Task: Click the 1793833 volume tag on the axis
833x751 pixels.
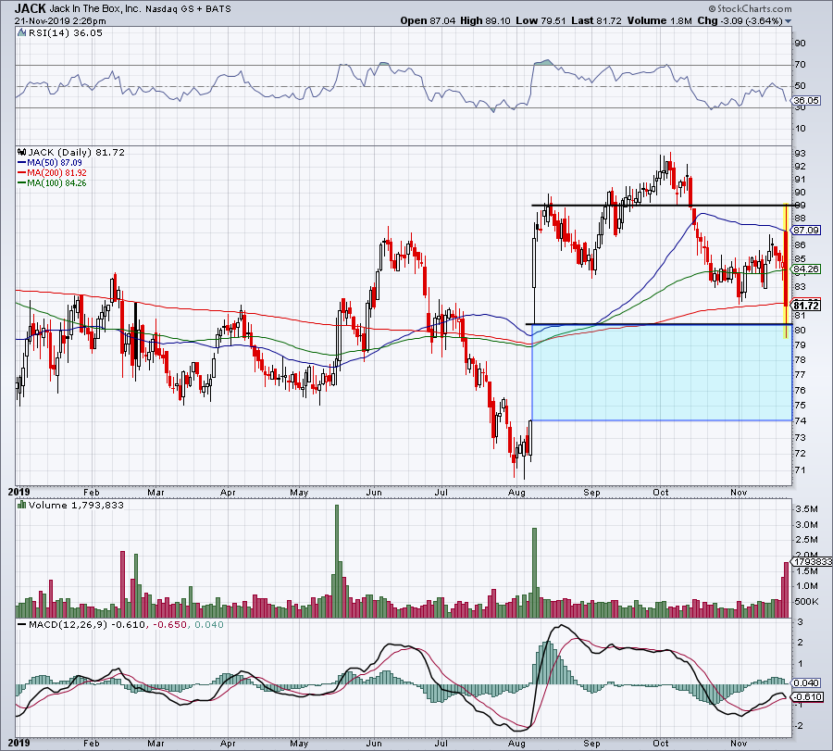Action: (813, 561)
